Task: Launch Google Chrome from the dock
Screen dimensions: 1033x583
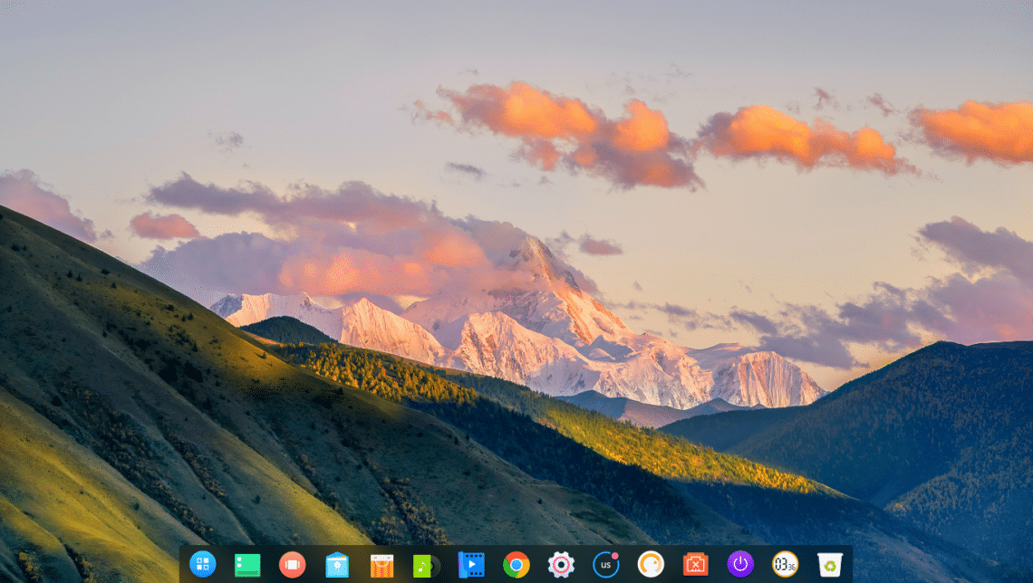Action: pos(516,565)
